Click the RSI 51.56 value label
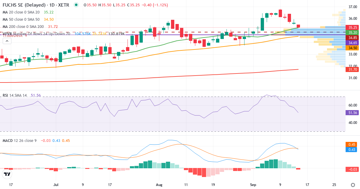Screen dimensions: 360x189 pos(352,112)
